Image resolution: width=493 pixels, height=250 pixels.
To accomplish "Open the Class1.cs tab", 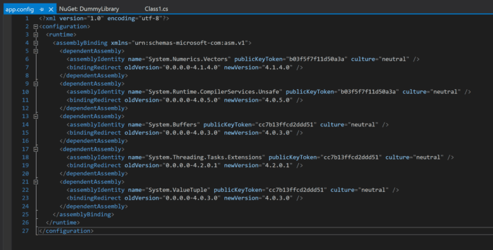I will 156,9.
